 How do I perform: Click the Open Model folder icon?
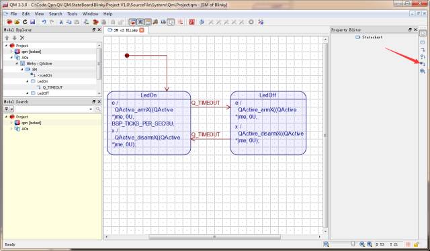tap(17, 22)
